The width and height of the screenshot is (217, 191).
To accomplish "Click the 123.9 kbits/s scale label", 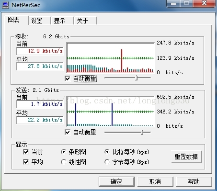I will (x=175, y=58).
